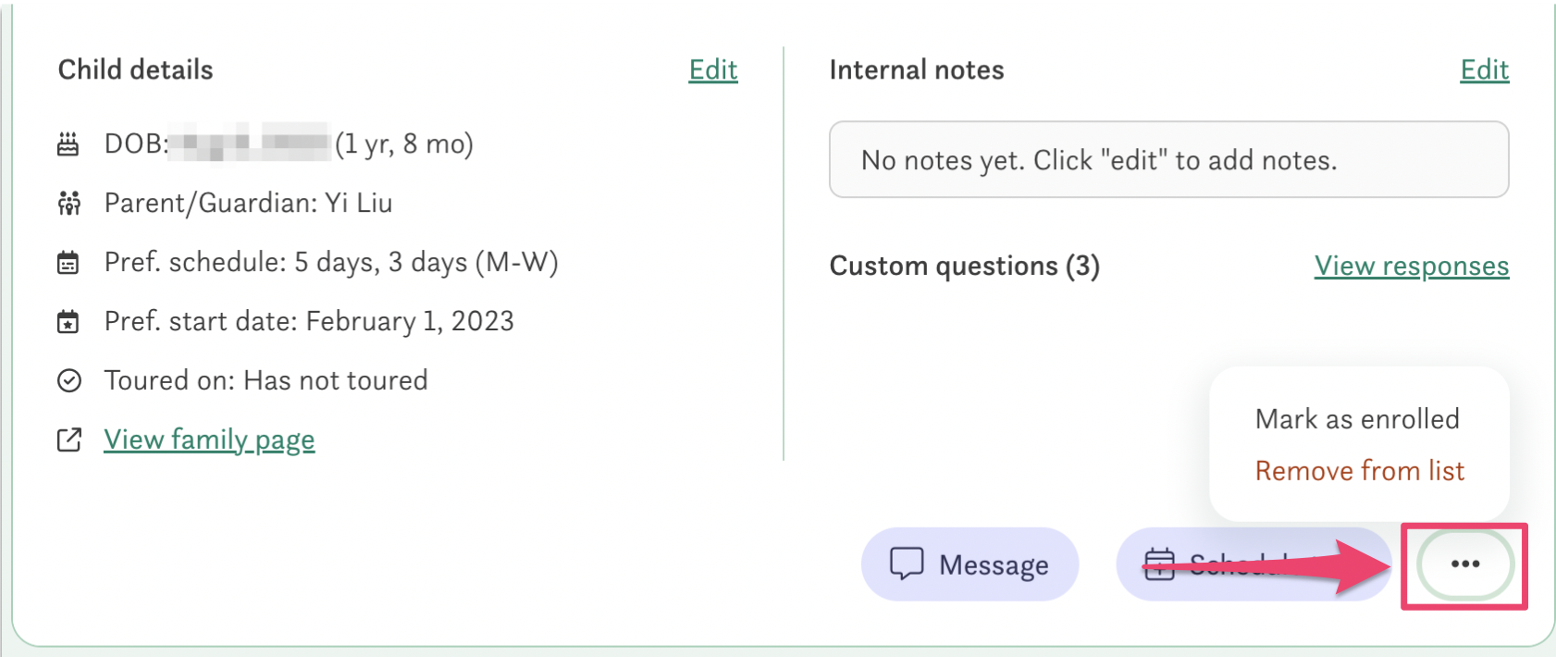Click the calendar icon in the Schedule button
1556x657 pixels.
point(1159,564)
